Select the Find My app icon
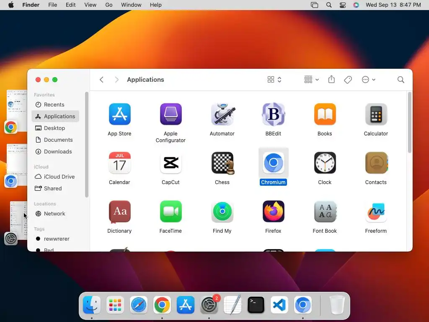429x322 pixels. (x=222, y=211)
